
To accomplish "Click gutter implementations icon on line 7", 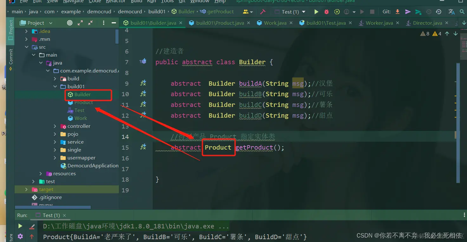I will (143, 61).
